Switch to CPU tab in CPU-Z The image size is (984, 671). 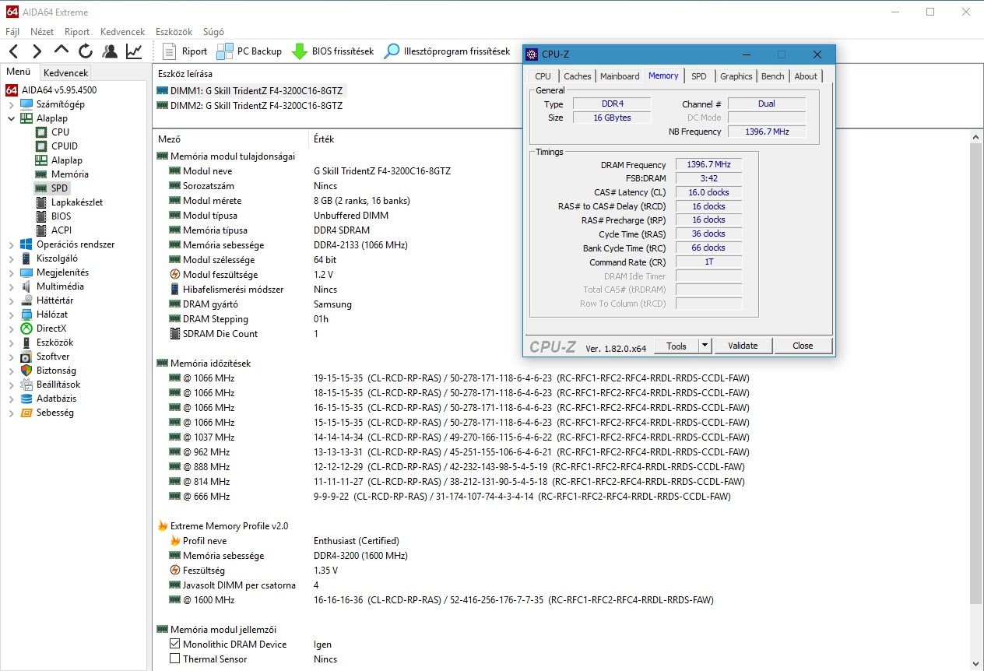coord(543,76)
